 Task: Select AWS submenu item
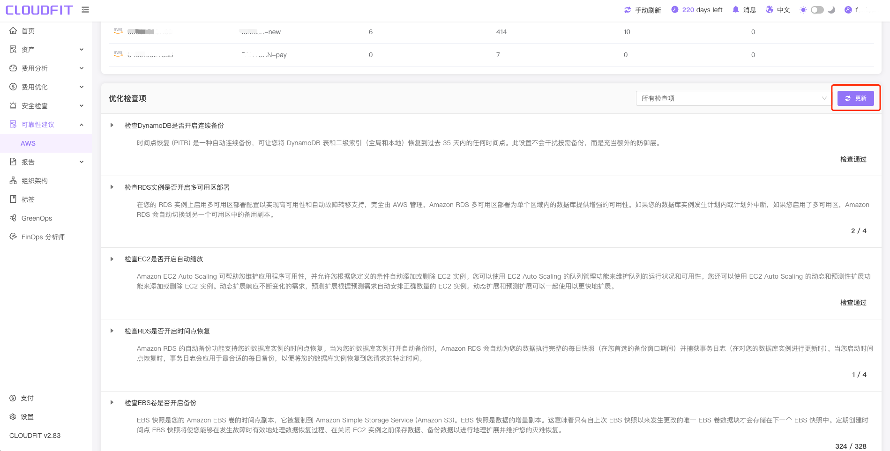click(46, 143)
